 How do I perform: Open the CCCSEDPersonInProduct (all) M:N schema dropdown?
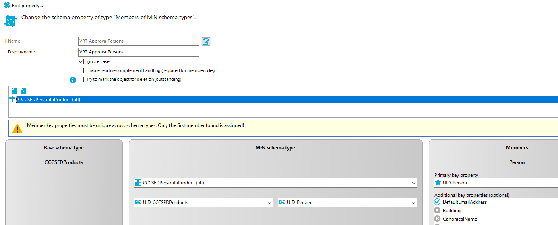tap(413, 183)
